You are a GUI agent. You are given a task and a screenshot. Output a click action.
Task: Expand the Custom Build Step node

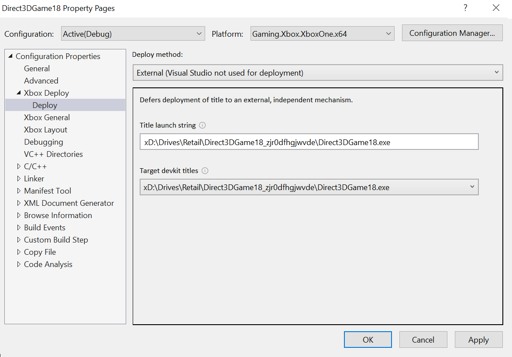(19, 239)
